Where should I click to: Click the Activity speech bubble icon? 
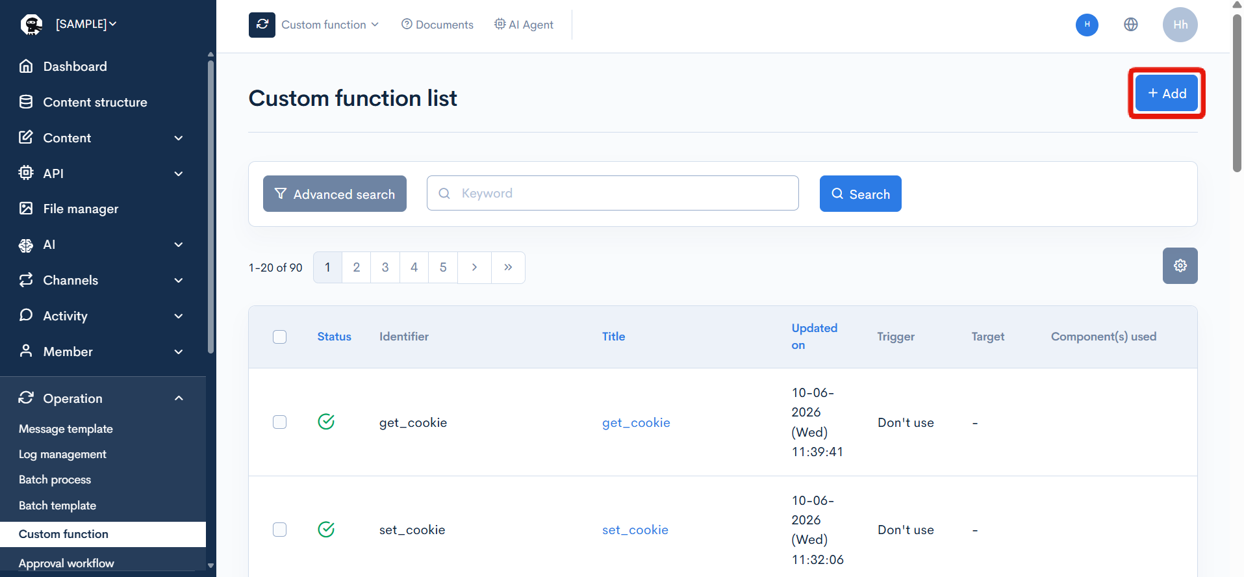(x=26, y=315)
